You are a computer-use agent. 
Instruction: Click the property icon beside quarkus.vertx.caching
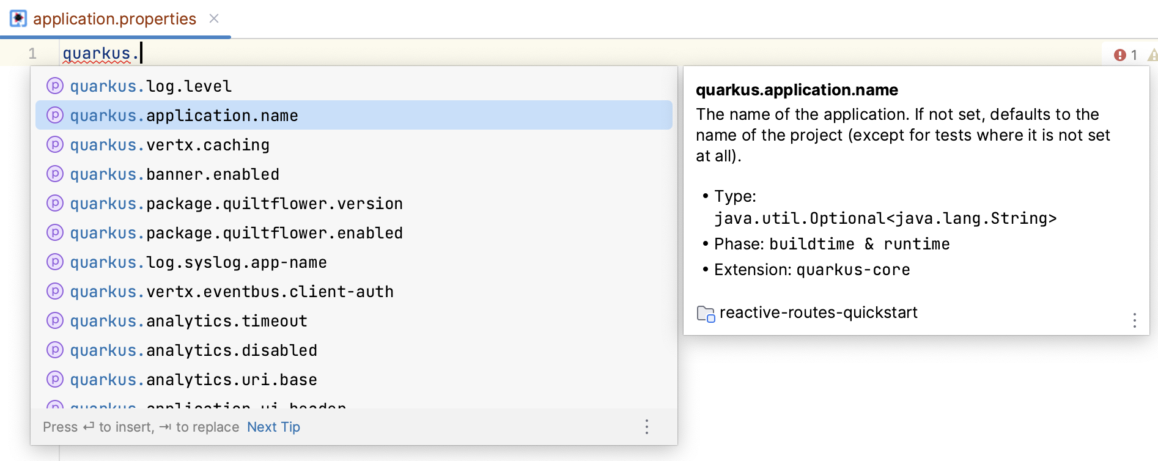55,144
